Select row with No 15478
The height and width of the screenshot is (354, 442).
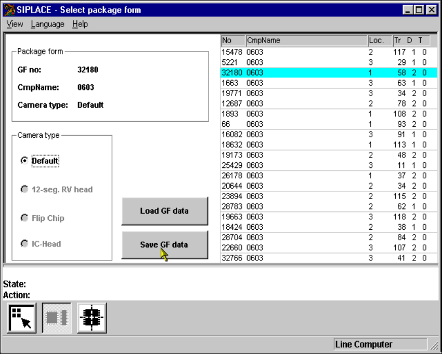tap(329, 52)
